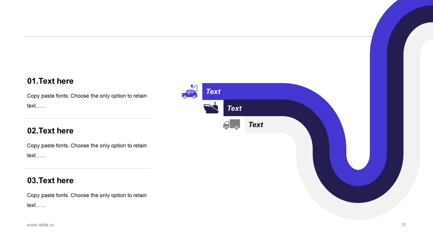Click the gray delivery truck icon
This screenshot has height=243, width=433.
(x=232, y=124)
